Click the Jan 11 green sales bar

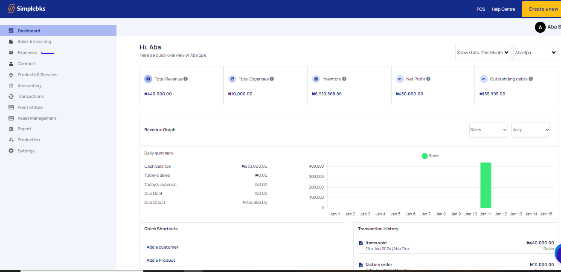coord(485,185)
